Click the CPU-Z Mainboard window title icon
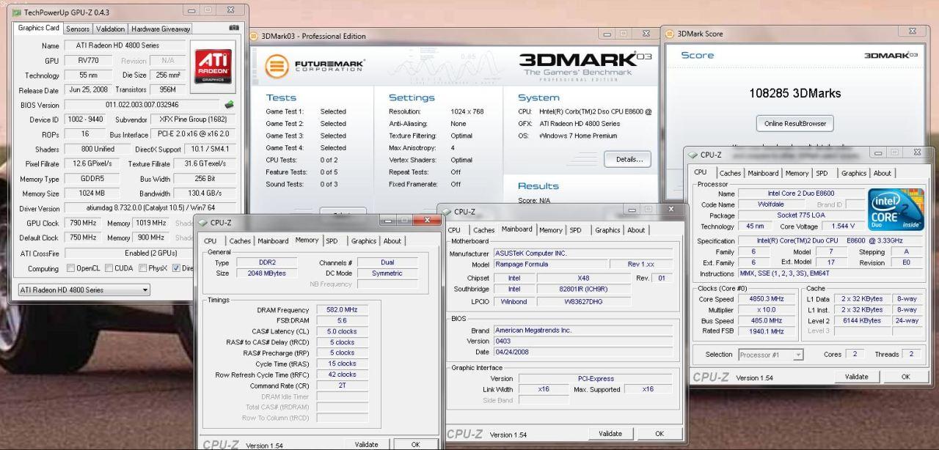 click(x=446, y=212)
